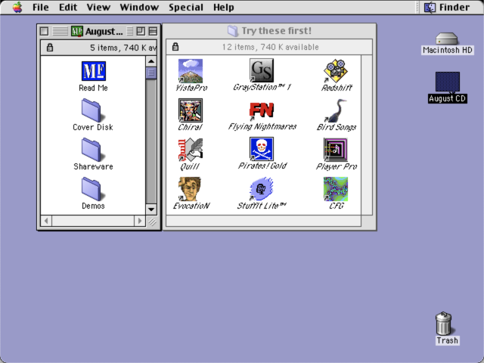The height and width of the screenshot is (363, 484).
Task: Select the EvocatioN face icon
Action: (x=191, y=189)
